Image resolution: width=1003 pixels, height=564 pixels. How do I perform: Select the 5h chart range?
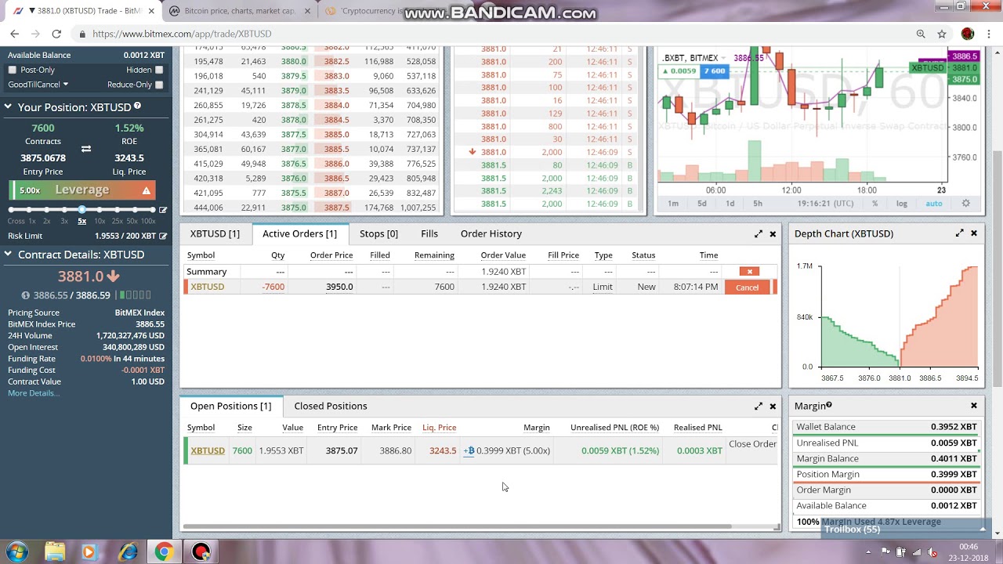tap(758, 204)
